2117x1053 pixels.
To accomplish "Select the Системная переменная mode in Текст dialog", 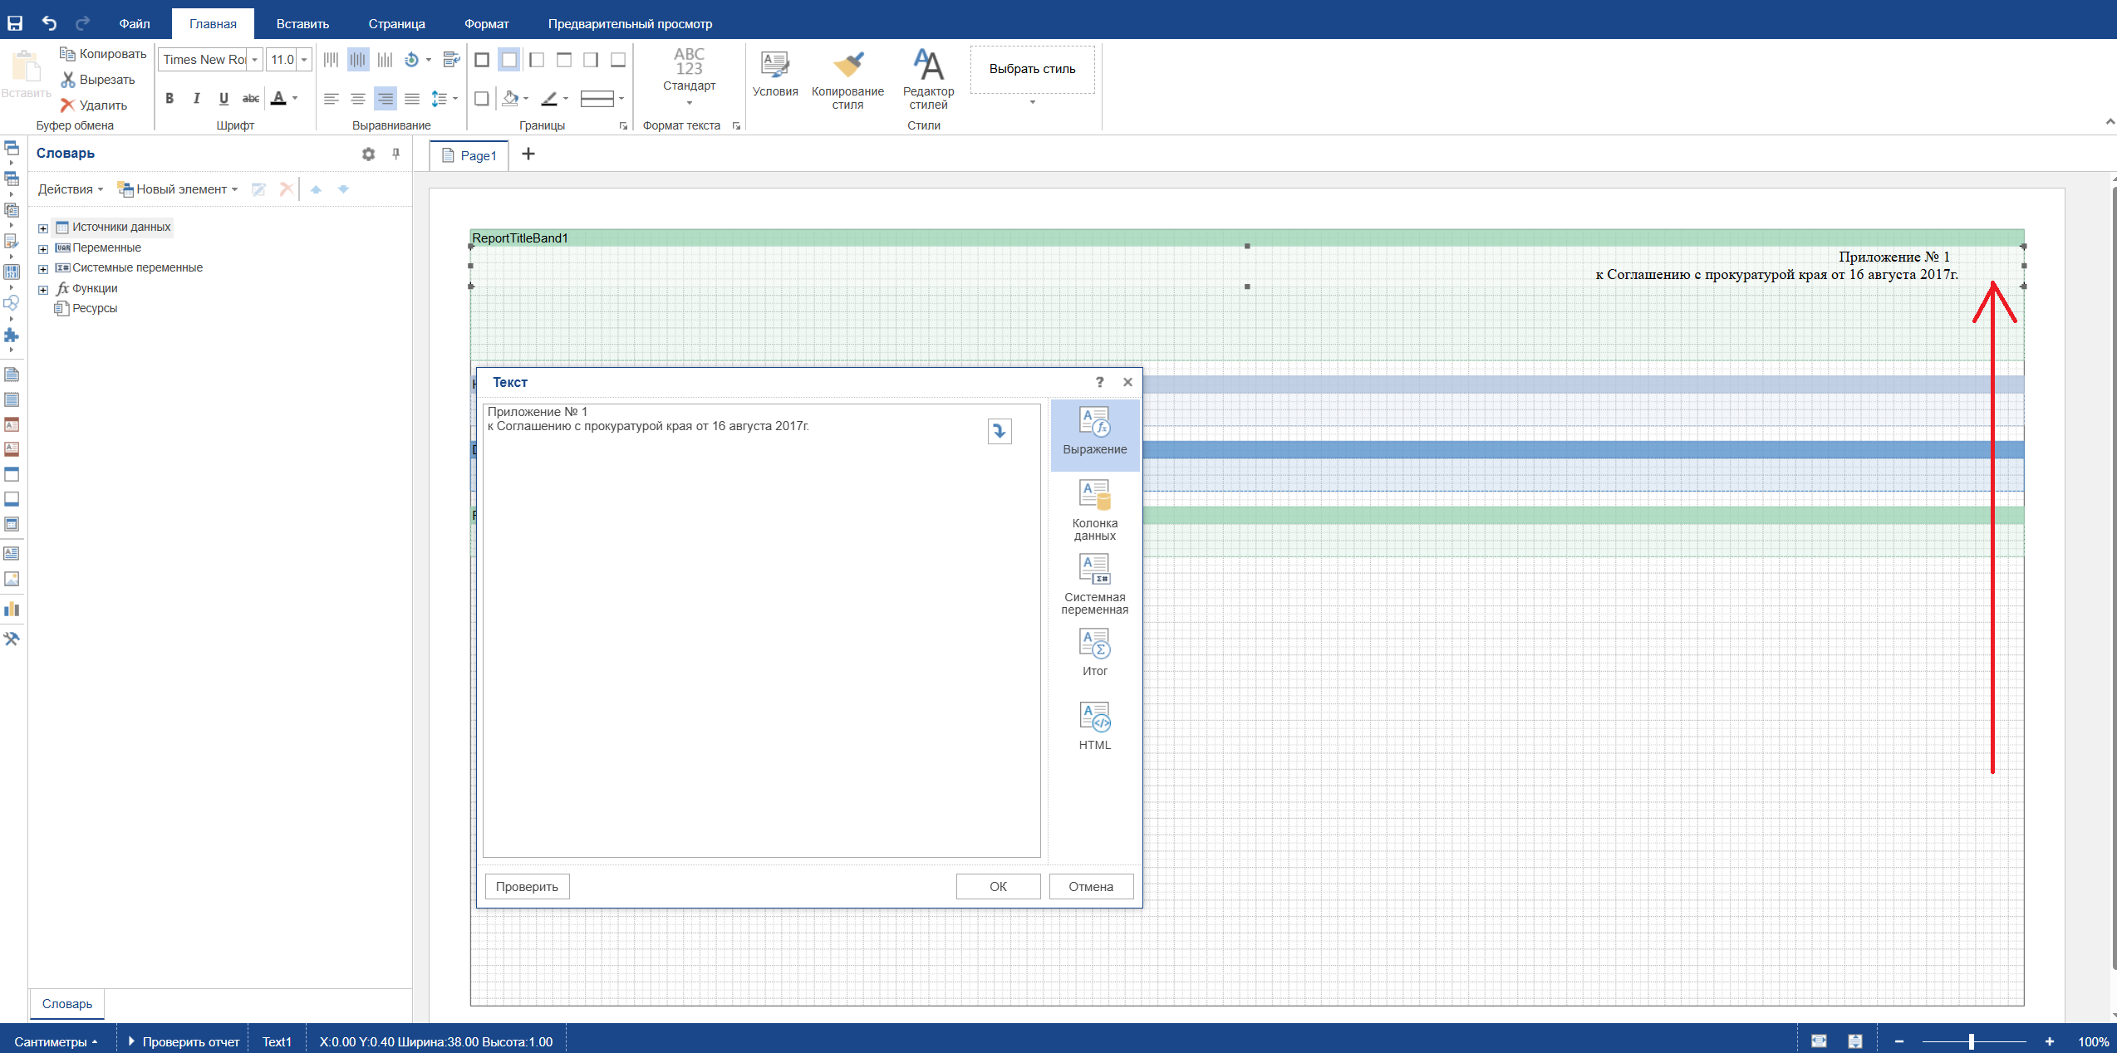I will pos(1094,584).
